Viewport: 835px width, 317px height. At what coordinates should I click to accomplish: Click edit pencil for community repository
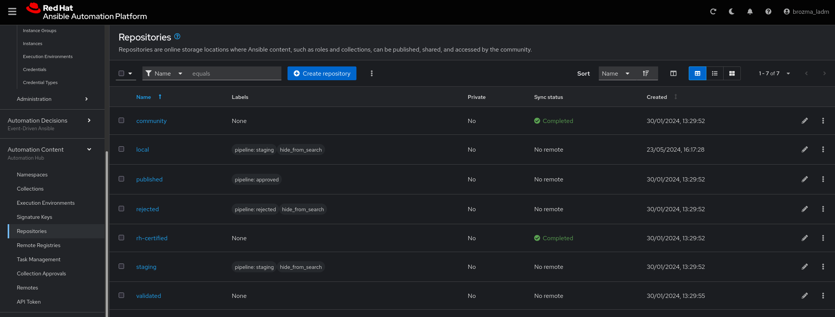[804, 121]
